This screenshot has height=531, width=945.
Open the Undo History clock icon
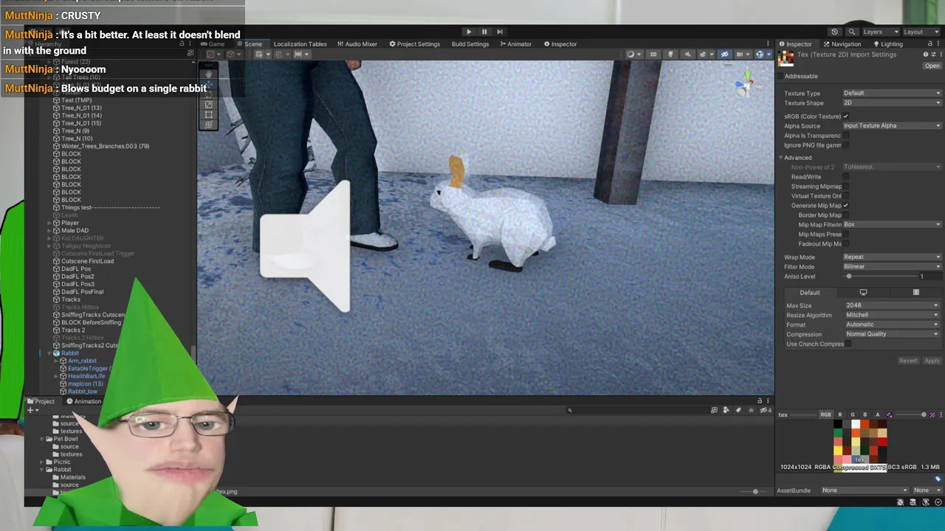834,32
